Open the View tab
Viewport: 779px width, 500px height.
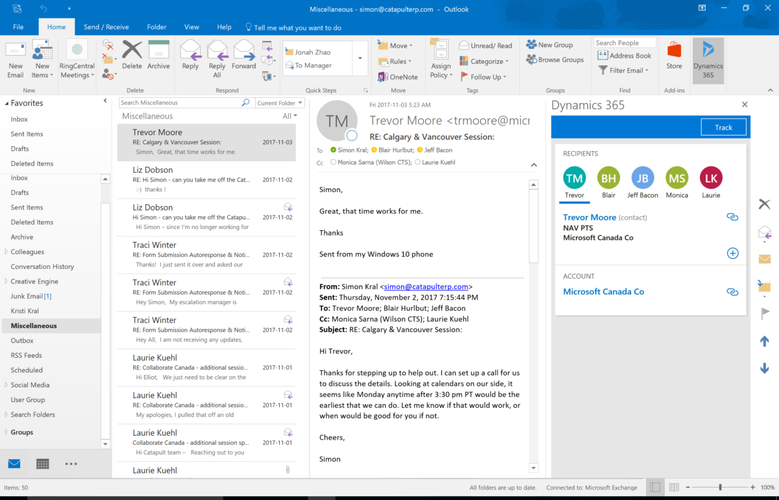click(192, 27)
